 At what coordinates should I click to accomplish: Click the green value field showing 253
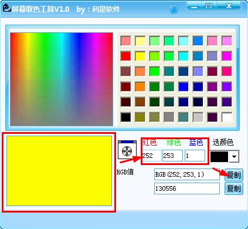(173, 156)
